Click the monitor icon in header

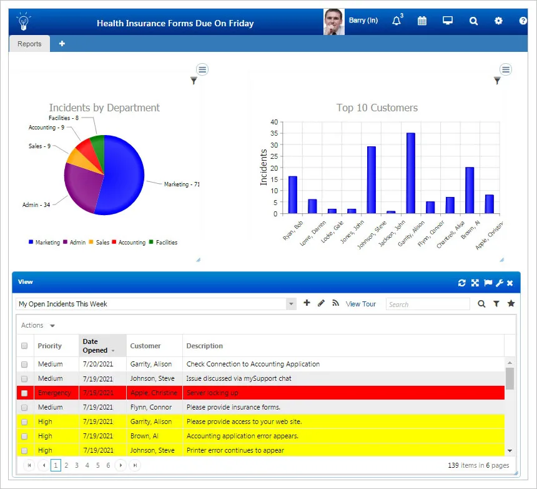tap(448, 21)
